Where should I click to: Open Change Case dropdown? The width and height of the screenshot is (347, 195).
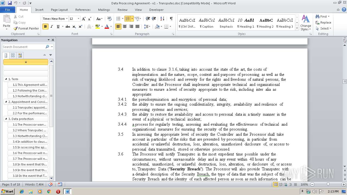[99, 19]
